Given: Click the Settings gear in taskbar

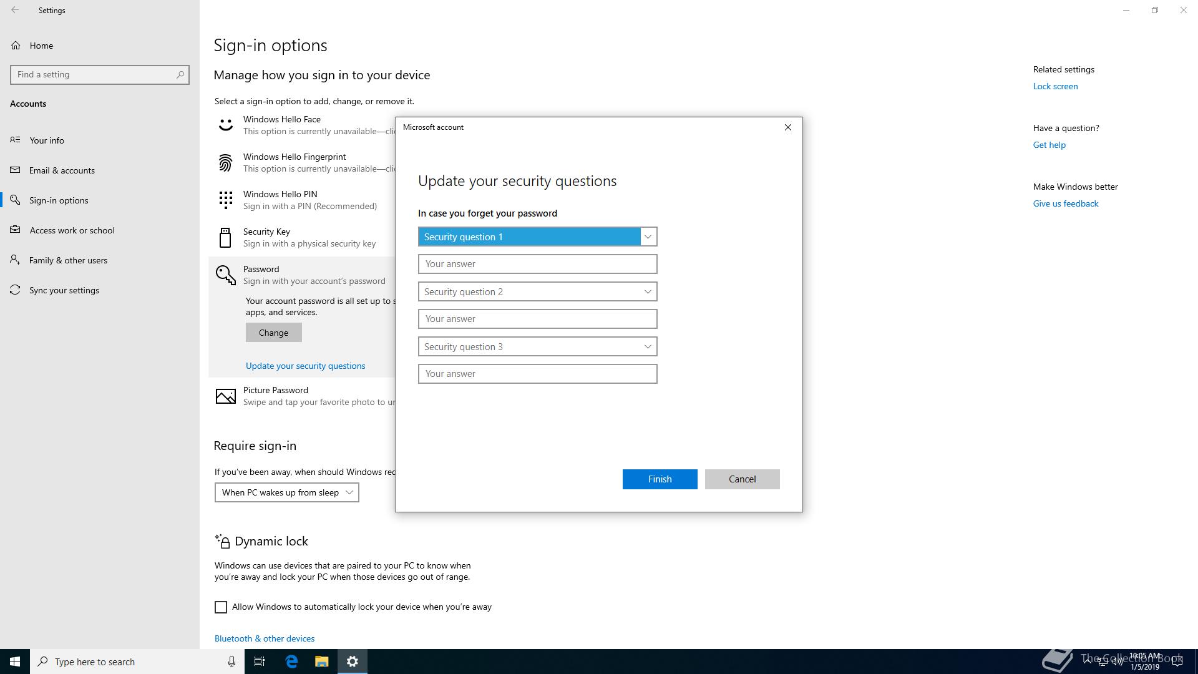Looking at the screenshot, I should [x=353, y=662].
